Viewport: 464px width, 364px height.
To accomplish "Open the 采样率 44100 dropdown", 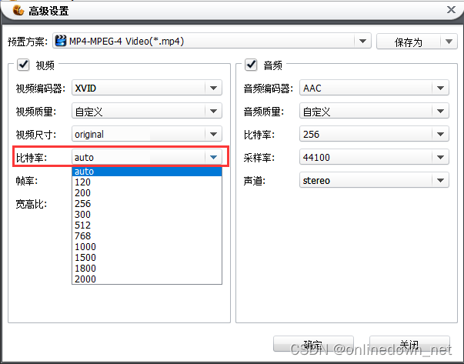I will (374, 157).
